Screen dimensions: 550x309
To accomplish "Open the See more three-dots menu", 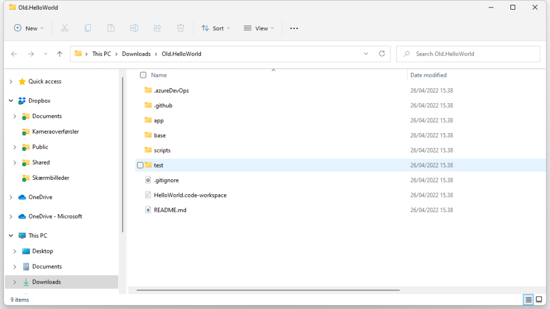I will click(x=294, y=28).
